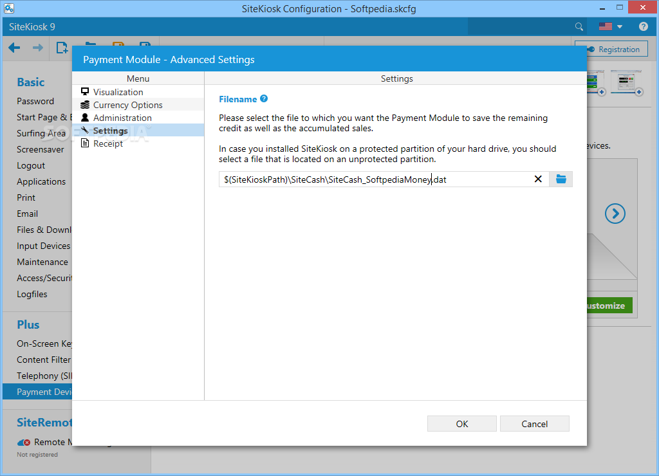Viewport: 659px width, 476px height.
Task: Open the Files & Download sidebar item
Action: click(x=44, y=230)
